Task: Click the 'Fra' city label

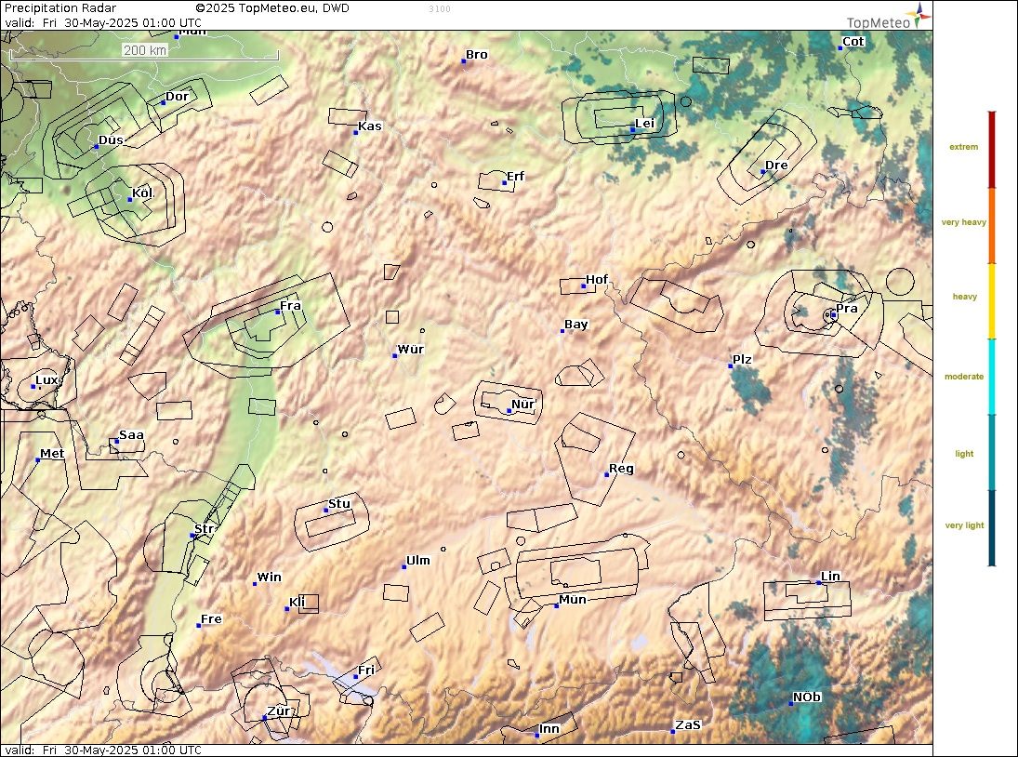Action: click(x=290, y=305)
